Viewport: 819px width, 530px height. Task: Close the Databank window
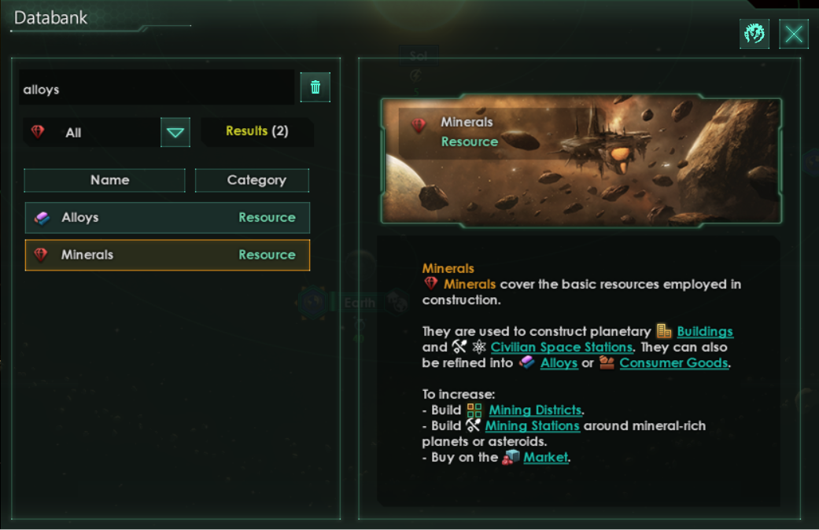pyautogui.click(x=793, y=34)
